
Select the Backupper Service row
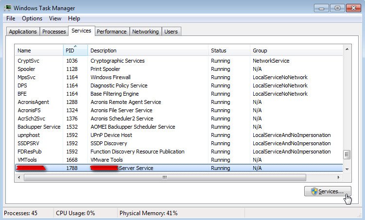tap(39, 127)
